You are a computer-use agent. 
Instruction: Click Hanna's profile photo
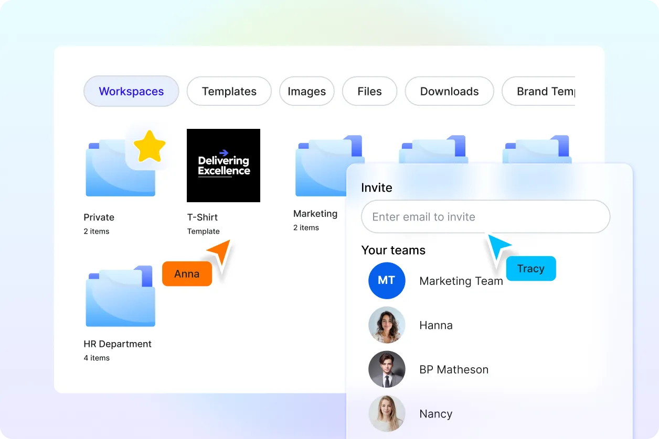tap(387, 325)
